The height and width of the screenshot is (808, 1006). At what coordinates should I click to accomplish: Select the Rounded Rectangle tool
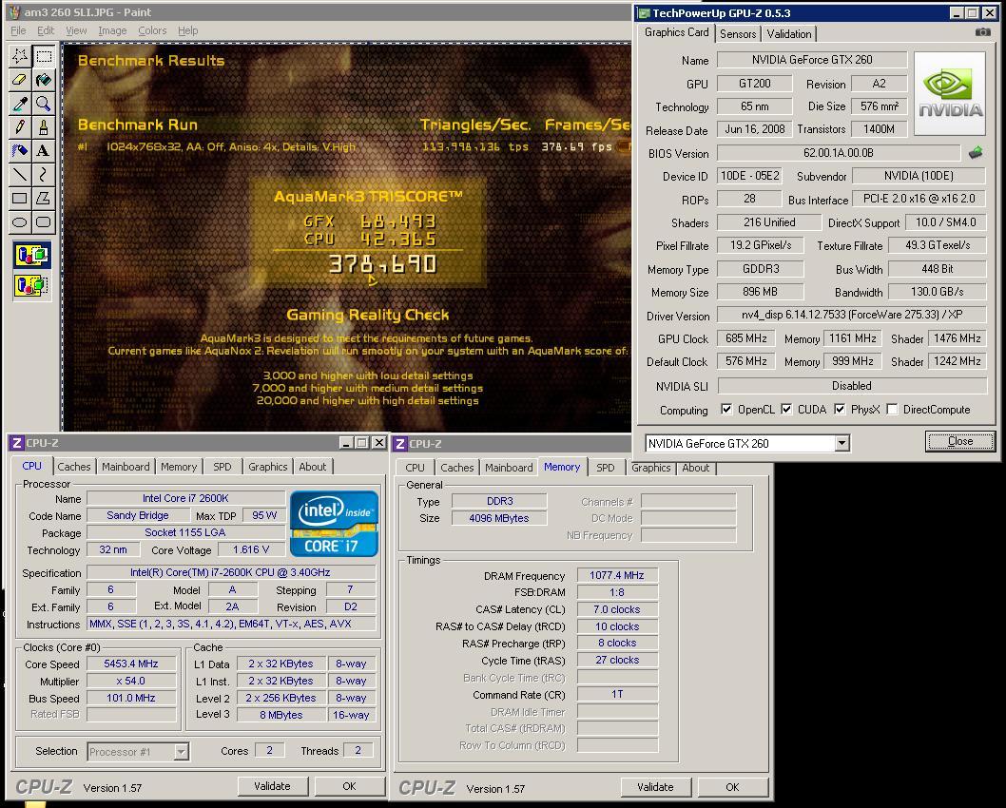[44, 221]
